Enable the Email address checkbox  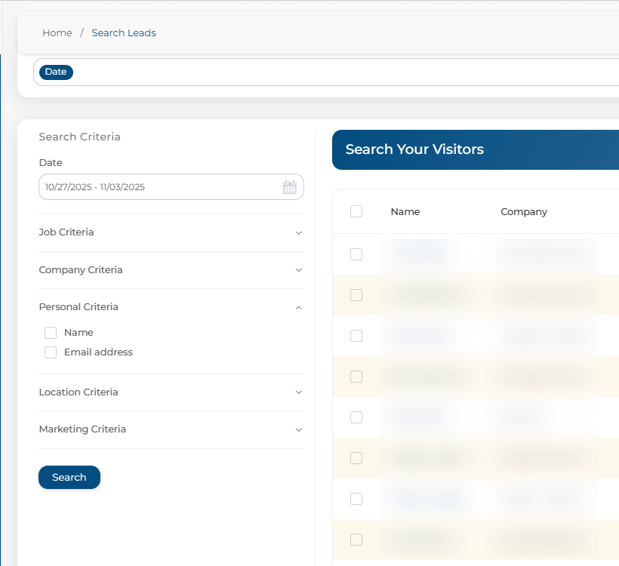51,352
